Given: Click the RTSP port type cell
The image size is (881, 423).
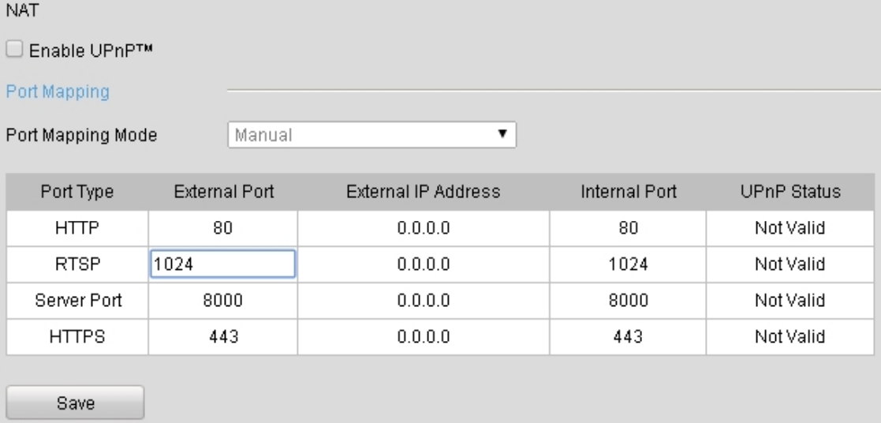Looking at the screenshot, I should [78, 265].
